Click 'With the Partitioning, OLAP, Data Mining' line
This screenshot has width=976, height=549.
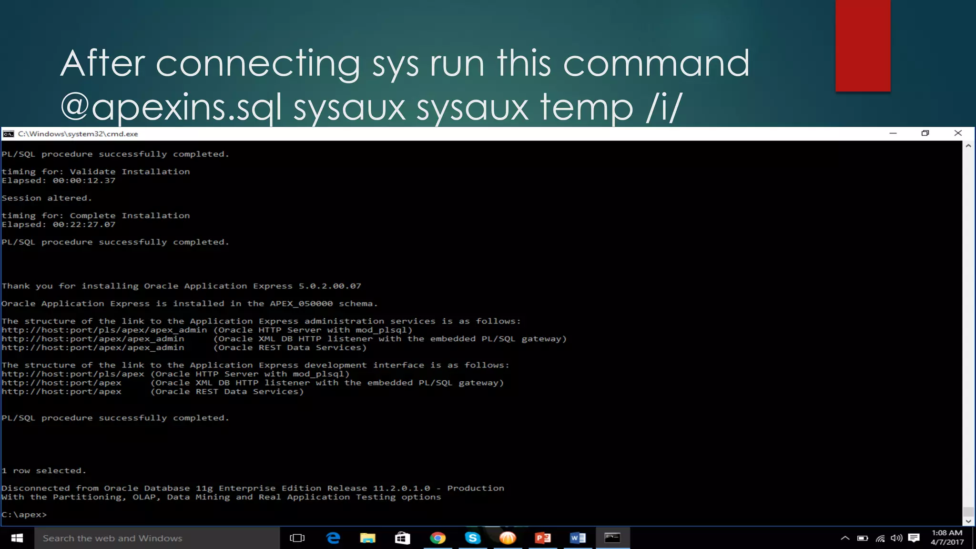click(x=221, y=497)
